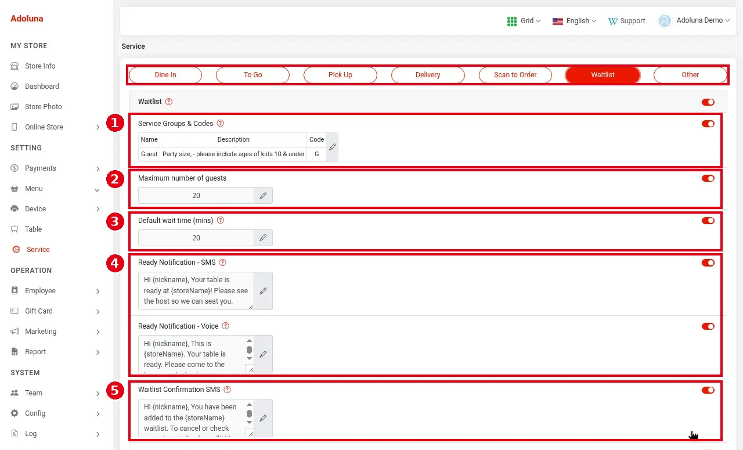743x450 pixels.
Task: Click the Table icon in sidebar
Action: click(15, 229)
